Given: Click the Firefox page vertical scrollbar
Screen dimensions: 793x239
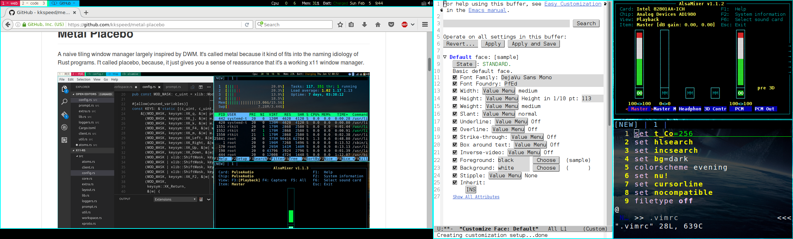Looking at the screenshot, I should point(429,64).
